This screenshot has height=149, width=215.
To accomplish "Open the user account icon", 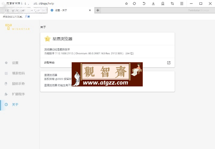I will 163,4.
